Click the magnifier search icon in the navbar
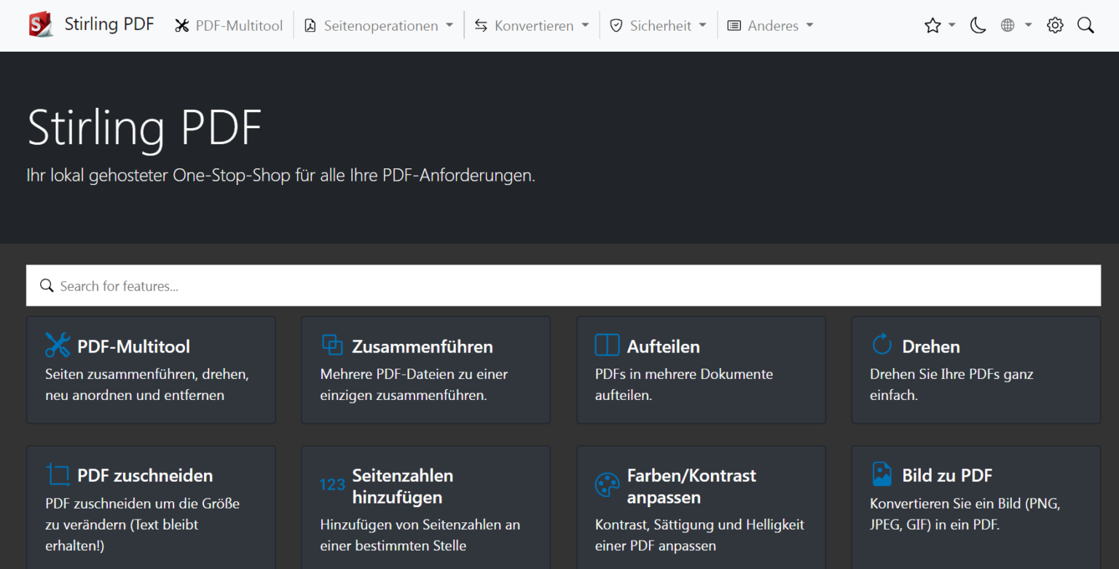 1085,25
